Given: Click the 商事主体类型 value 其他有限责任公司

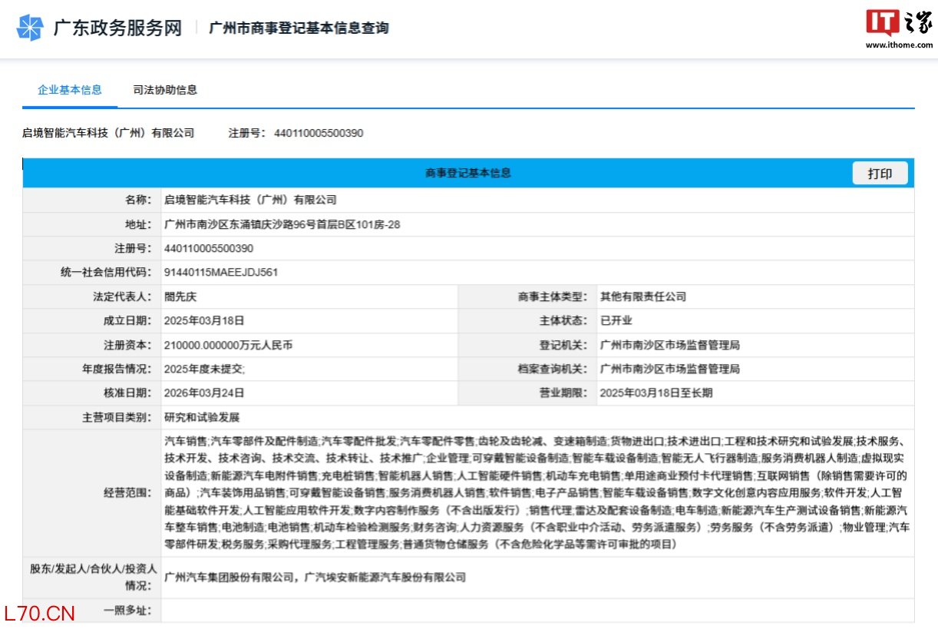Looking at the screenshot, I should (643, 296).
